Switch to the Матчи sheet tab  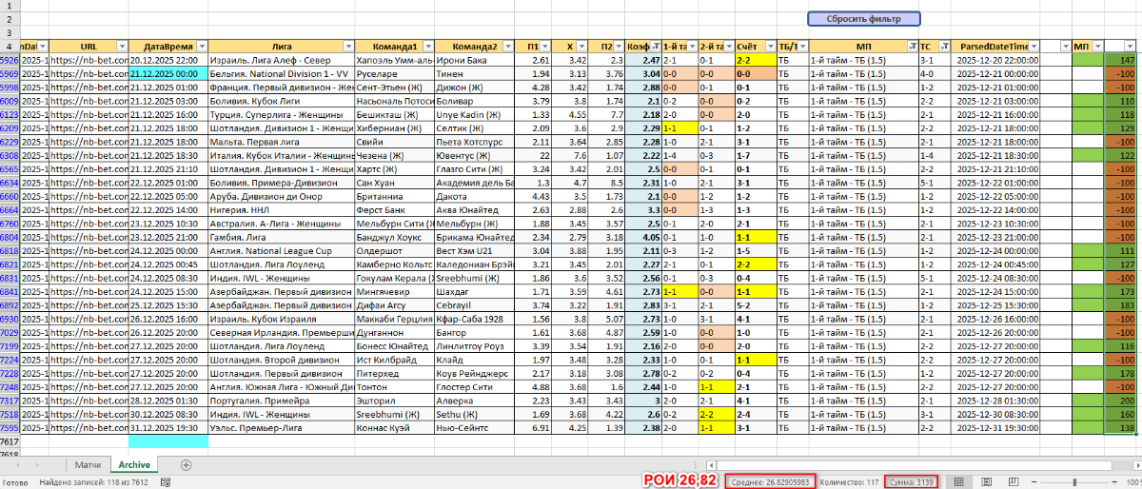click(x=88, y=464)
